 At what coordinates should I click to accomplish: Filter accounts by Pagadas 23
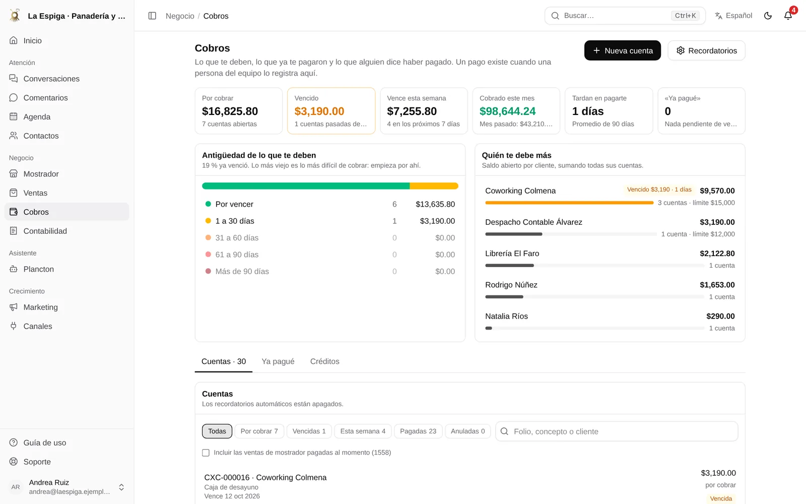coord(418,431)
